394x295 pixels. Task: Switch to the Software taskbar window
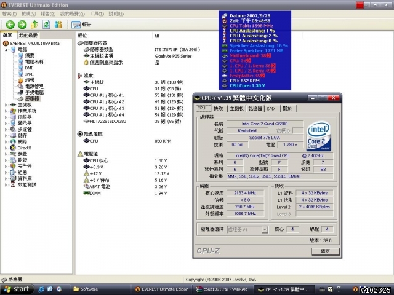click(x=99, y=289)
